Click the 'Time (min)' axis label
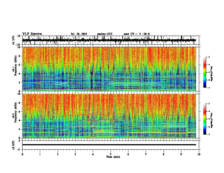 click(113, 157)
